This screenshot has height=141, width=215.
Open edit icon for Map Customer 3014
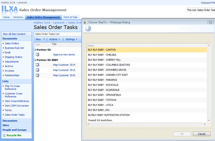(37, 65)
